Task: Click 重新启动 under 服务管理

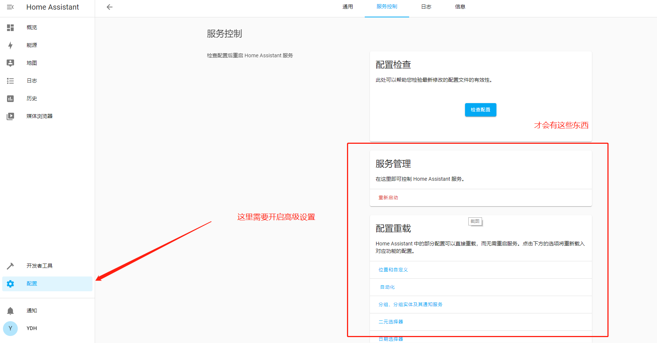Action: tap(388, 198)
